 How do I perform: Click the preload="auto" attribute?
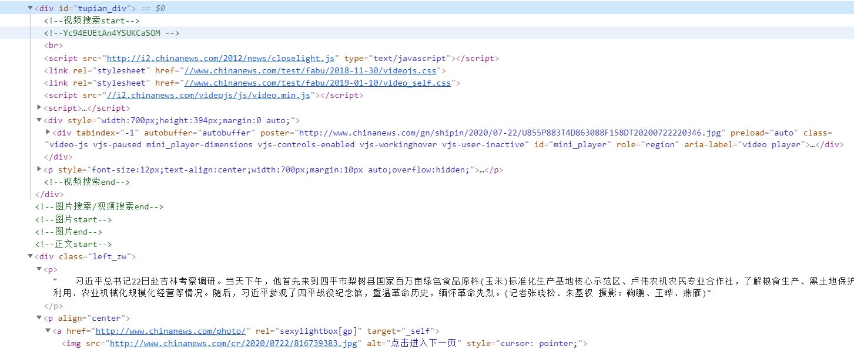(765, 133)
